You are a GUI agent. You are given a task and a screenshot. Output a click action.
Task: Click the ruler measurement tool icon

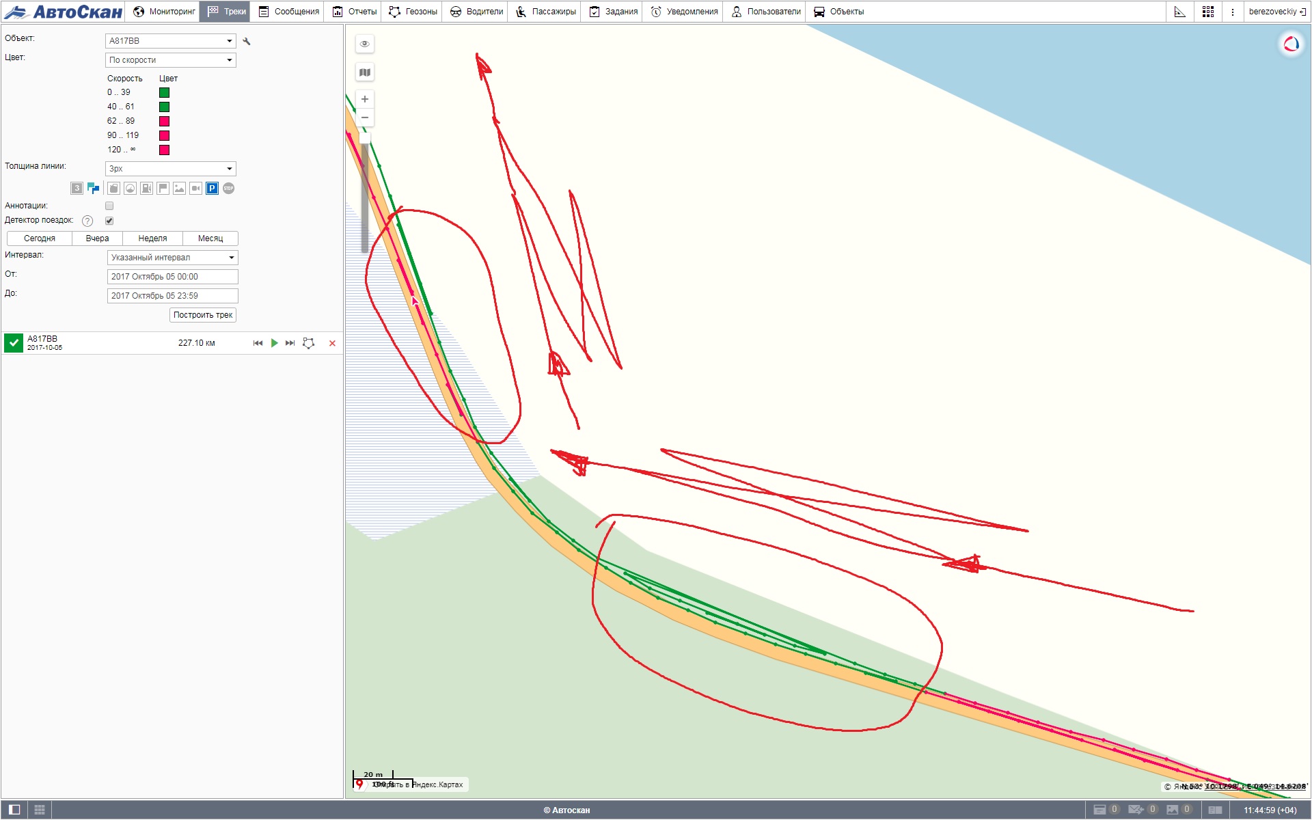[1179, 12]
